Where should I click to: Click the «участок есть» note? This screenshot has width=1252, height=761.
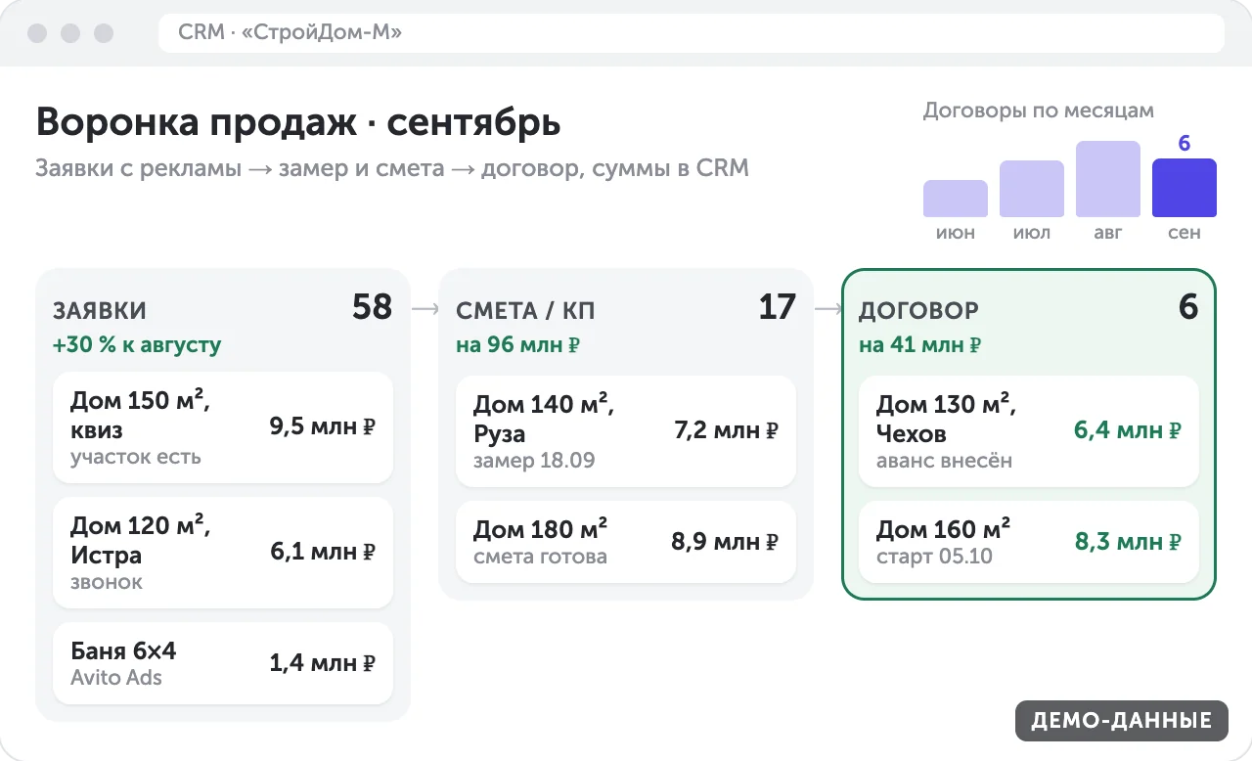pyautogui.click(x=136, y=456)
